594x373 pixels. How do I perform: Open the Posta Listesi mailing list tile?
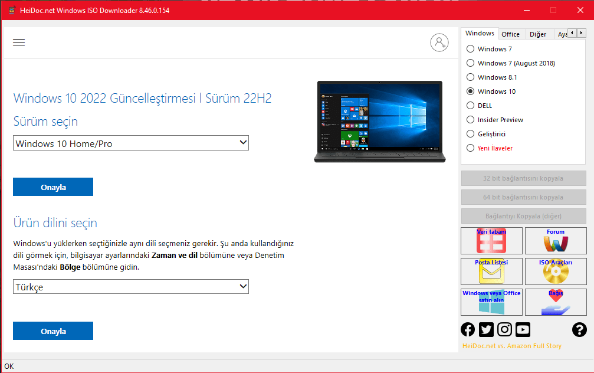(x=491, y=271)
